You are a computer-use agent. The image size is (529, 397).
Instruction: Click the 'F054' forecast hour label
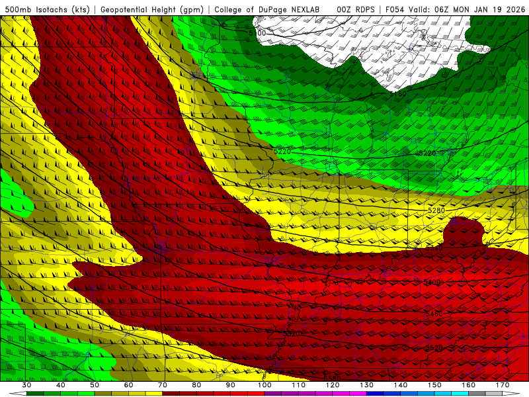[x=395, y=10]
